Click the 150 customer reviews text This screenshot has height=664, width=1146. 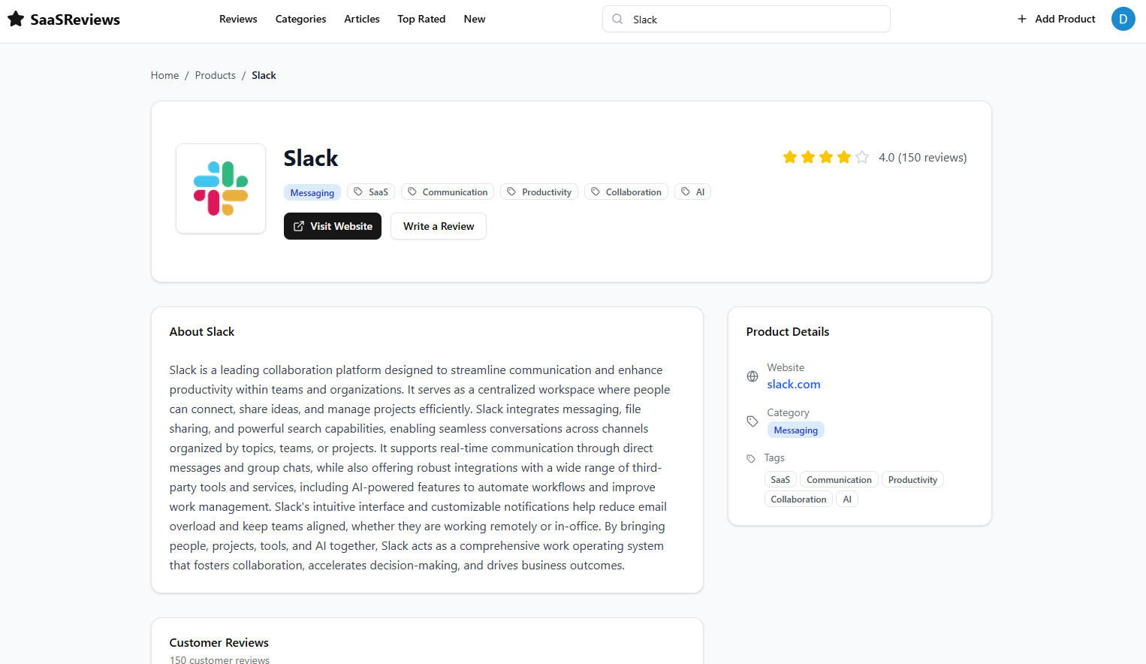pos(219,659)
